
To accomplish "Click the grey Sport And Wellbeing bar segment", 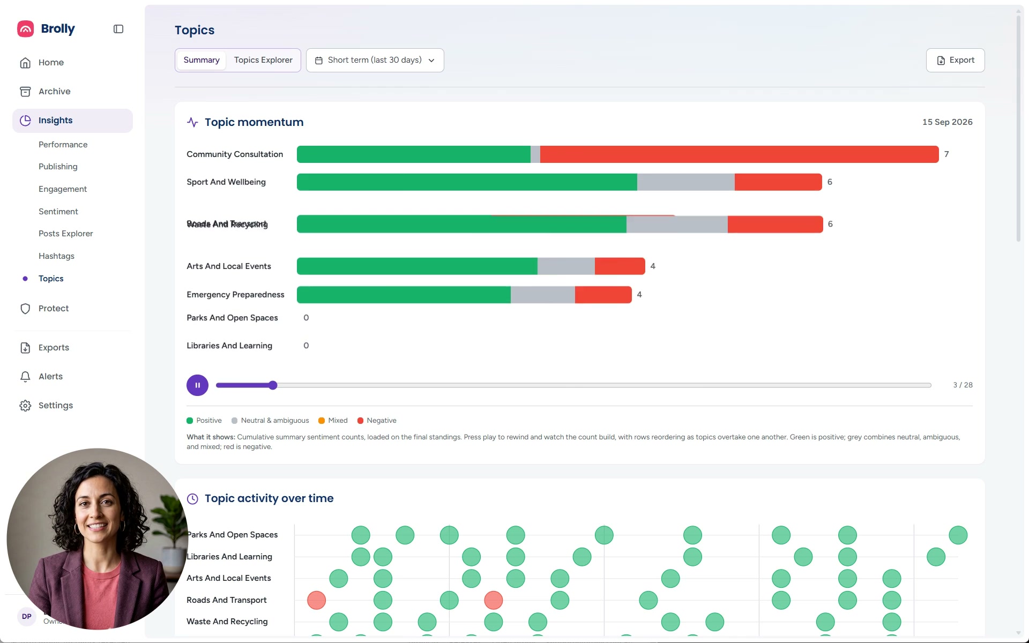I will [685, 182].
